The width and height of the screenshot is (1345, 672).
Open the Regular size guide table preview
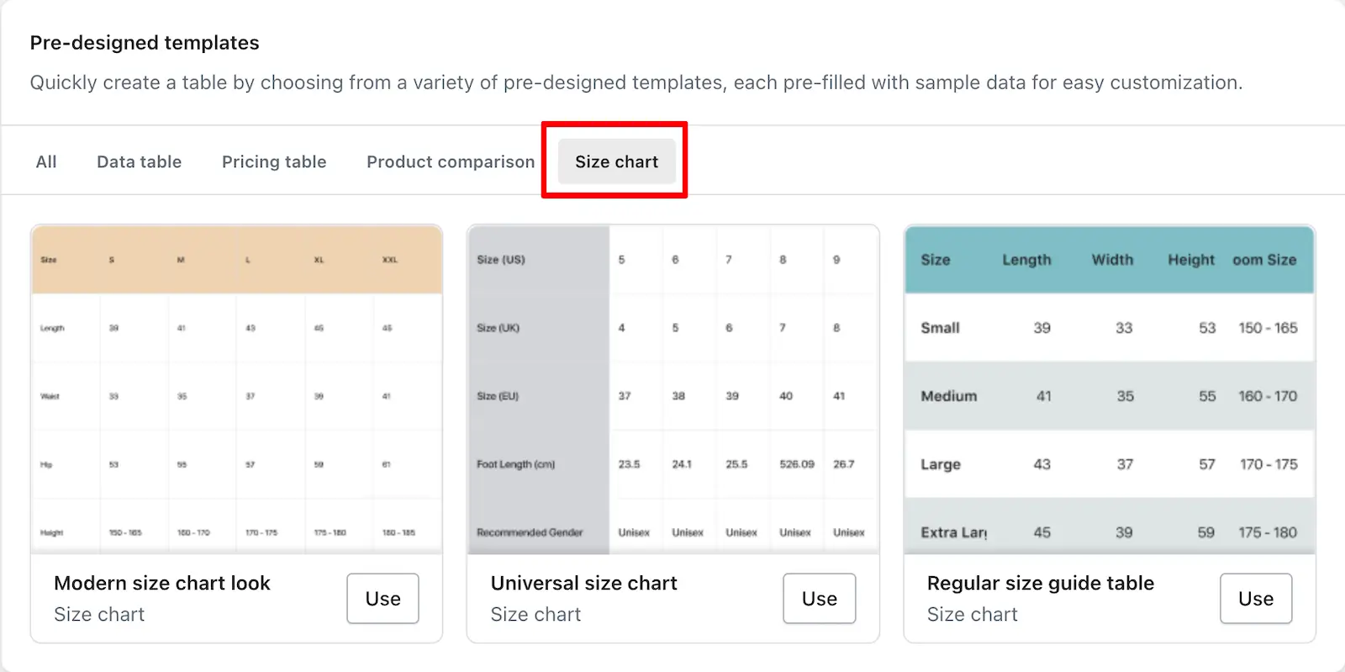pyautogui.click(x=1110, y=389)
